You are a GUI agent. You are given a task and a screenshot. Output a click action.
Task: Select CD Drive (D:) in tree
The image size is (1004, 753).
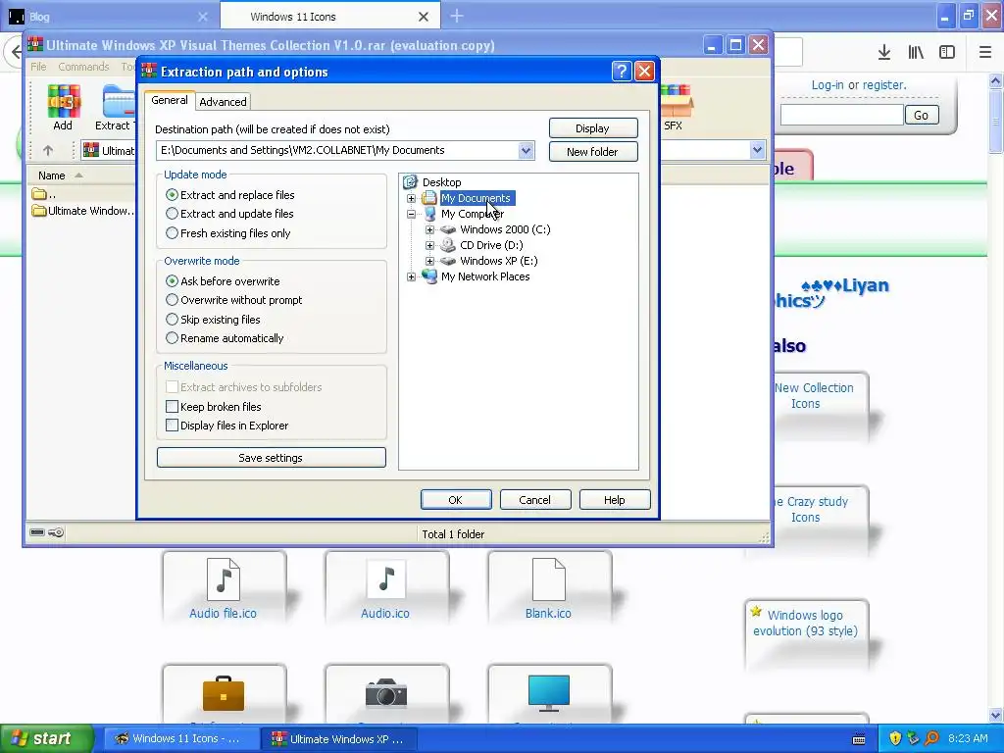coord(491,245)
